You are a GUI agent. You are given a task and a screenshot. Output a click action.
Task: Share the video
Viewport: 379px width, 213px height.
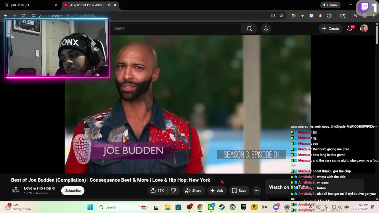click(x=193, y=191)
